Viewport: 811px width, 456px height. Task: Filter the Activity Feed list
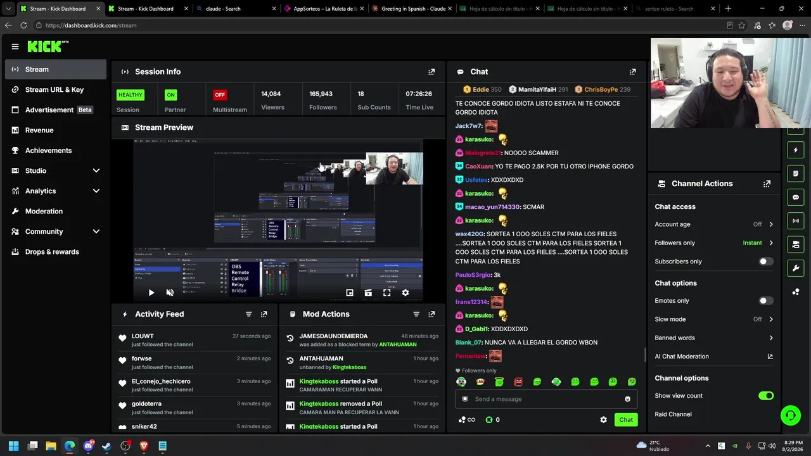[248, 314]
